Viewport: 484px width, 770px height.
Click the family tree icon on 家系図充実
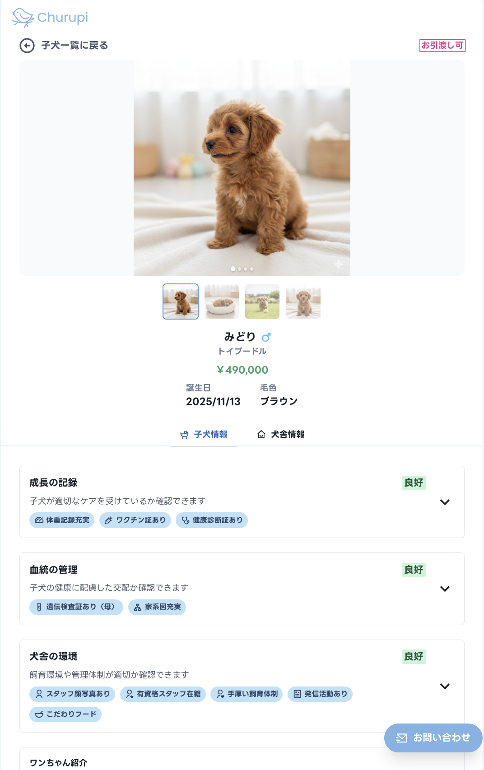pyautogui.click(x=138, y=607)
